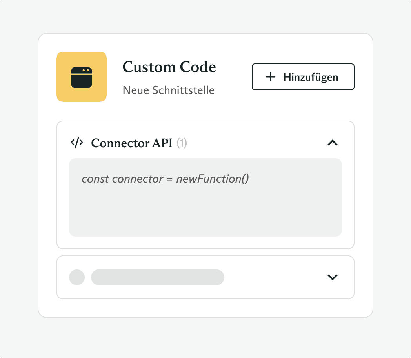Click the grey placeholder title bar
This screenshot has height=358, width=411.
158,277
